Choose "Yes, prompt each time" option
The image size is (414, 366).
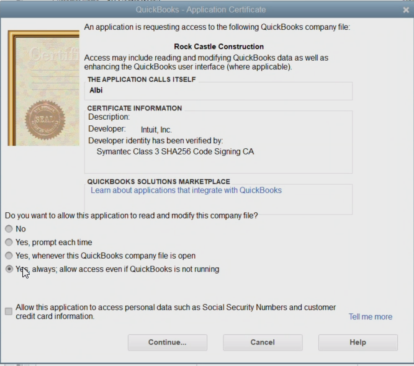[9, 242]
